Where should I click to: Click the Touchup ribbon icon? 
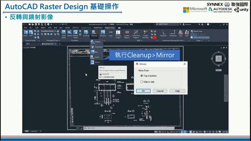point(86,33)
